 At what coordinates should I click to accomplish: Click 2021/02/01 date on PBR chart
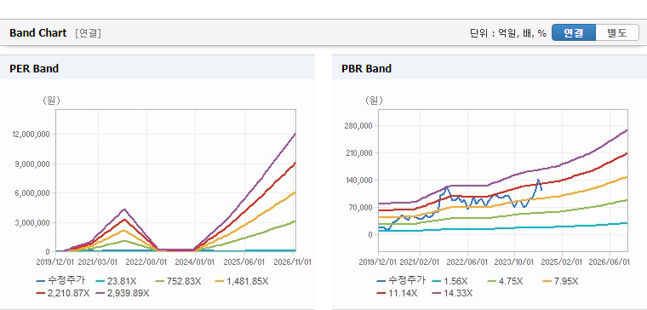coord(421,262)
